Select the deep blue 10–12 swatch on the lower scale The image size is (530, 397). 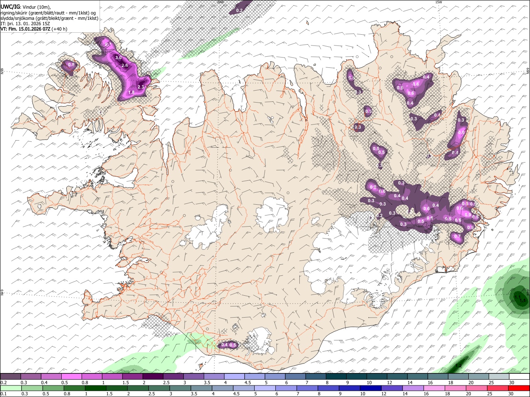(x=370, y=388)
